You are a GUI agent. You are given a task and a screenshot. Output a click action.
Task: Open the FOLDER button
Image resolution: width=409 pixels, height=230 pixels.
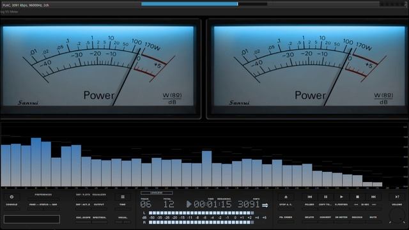tap(309, 204)
